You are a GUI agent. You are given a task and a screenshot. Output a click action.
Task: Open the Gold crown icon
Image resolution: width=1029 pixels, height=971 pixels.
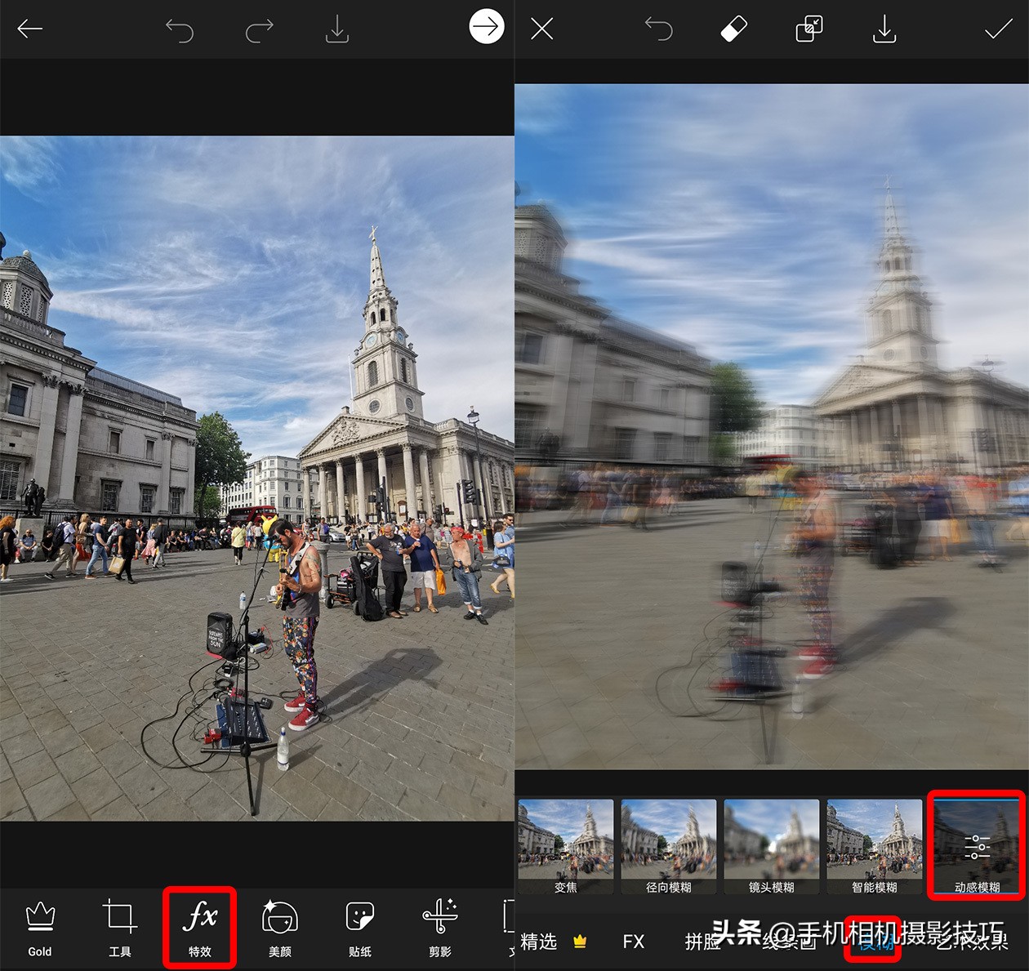click(x=40, y=927)
